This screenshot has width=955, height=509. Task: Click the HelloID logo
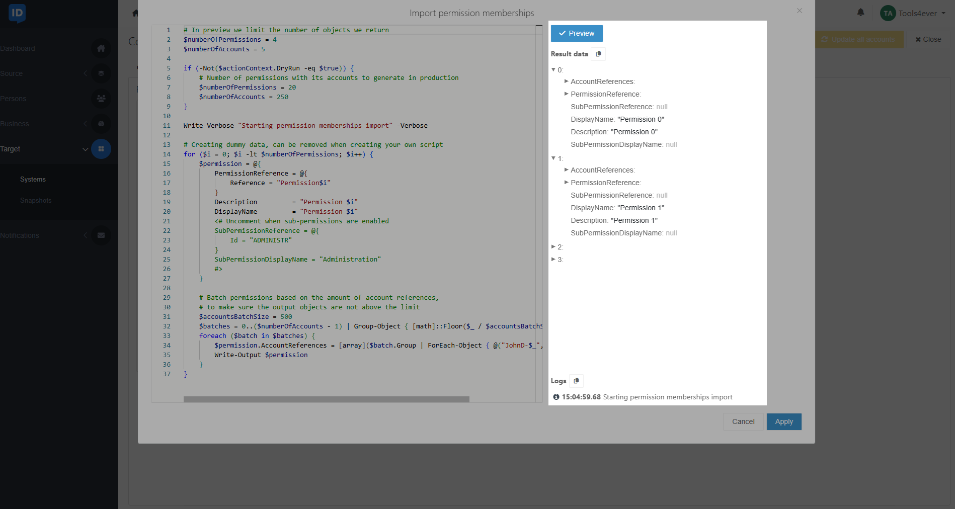click(17, 13)
